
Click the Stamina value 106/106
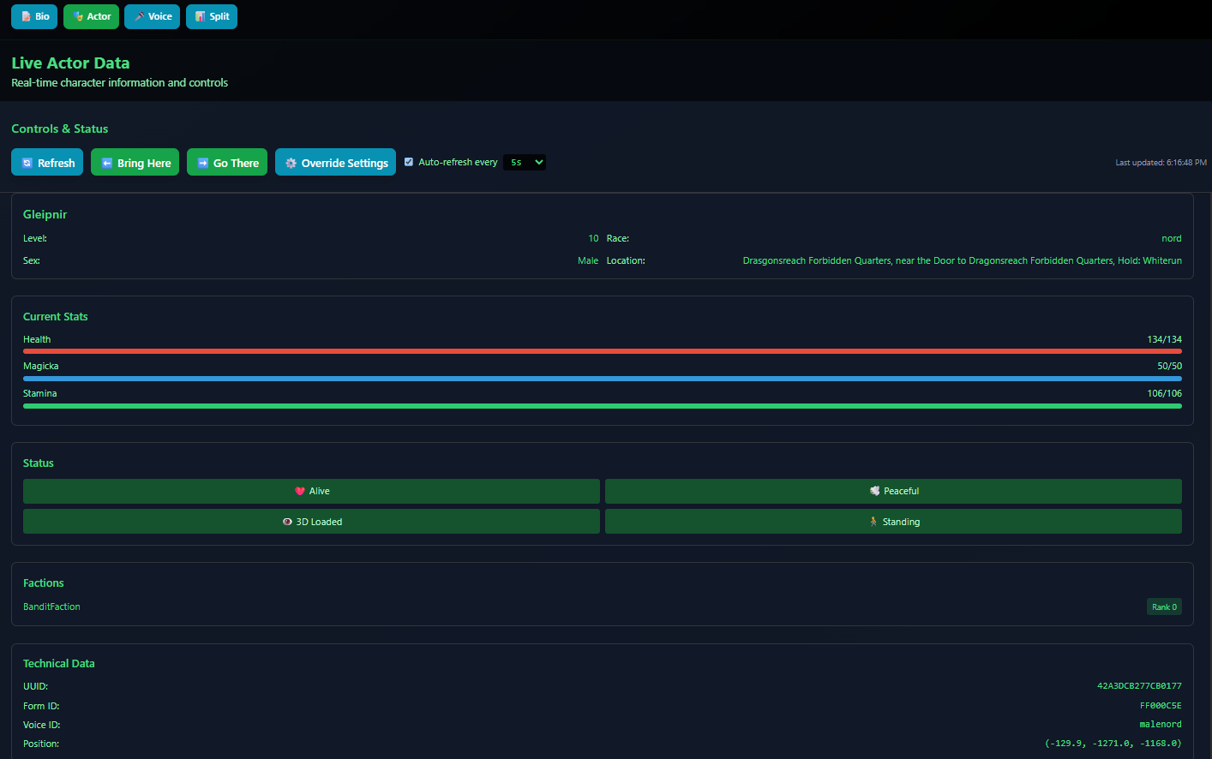tap(1164, 393)
